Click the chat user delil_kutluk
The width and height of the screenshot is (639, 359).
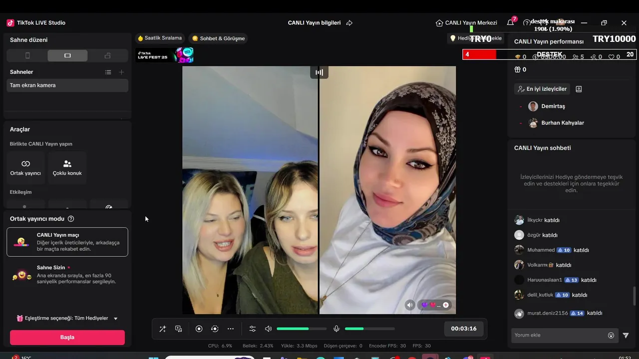[540, 295]
